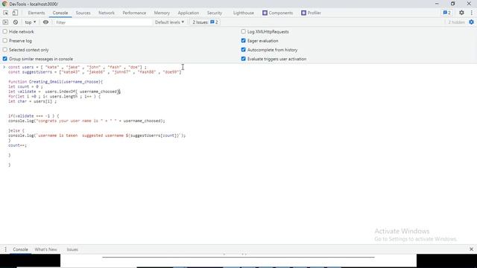Click the console prompt chevron
This screenshot has height=268, width=477.
click(4, 67)
